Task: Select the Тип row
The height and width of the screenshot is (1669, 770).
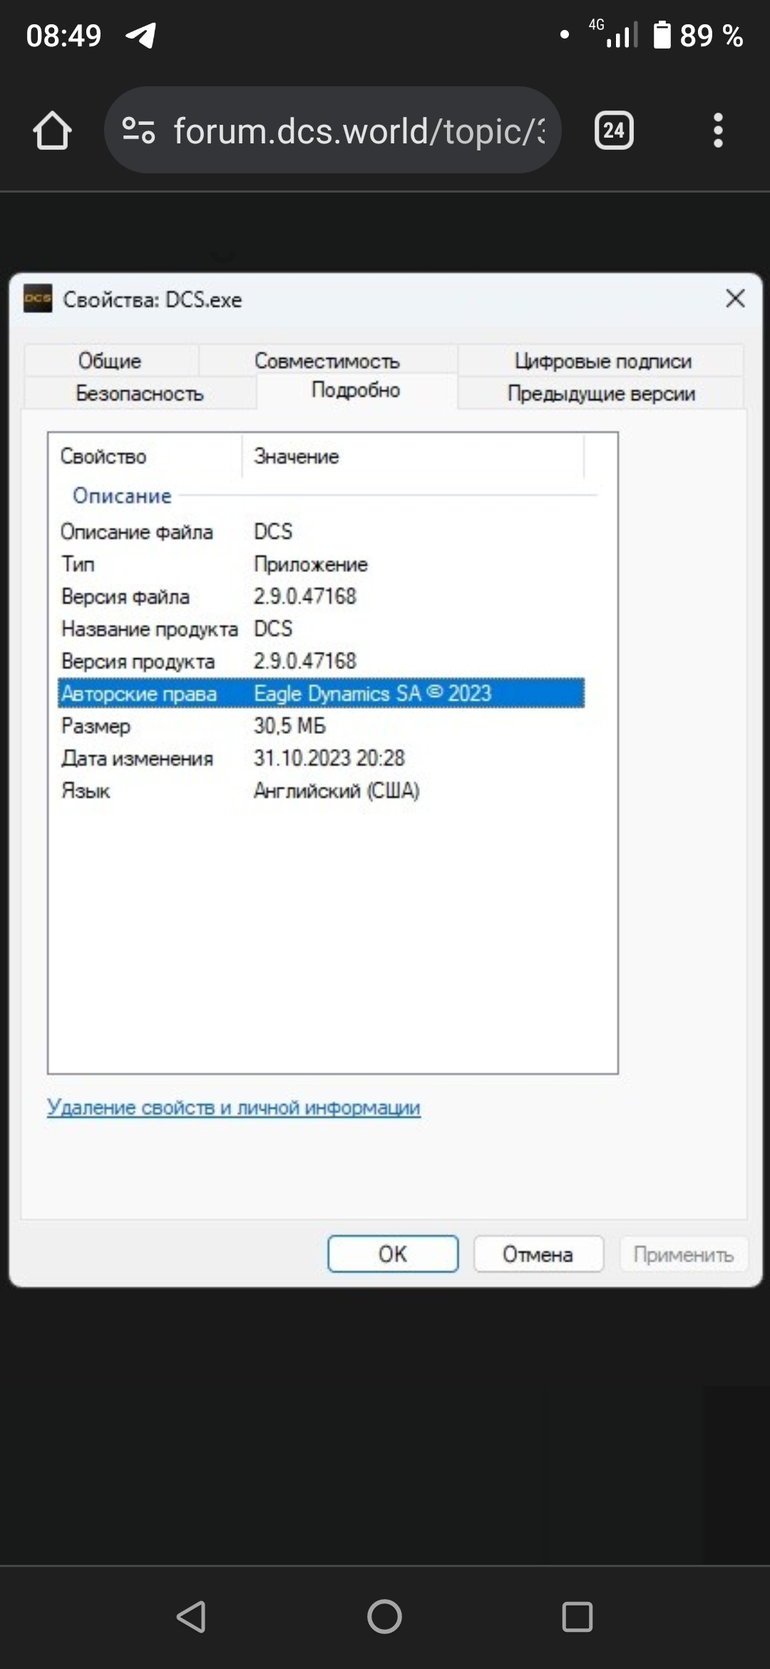Action: point(321,564)
